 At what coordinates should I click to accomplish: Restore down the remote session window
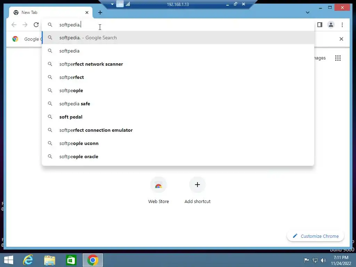click(235, 4)
